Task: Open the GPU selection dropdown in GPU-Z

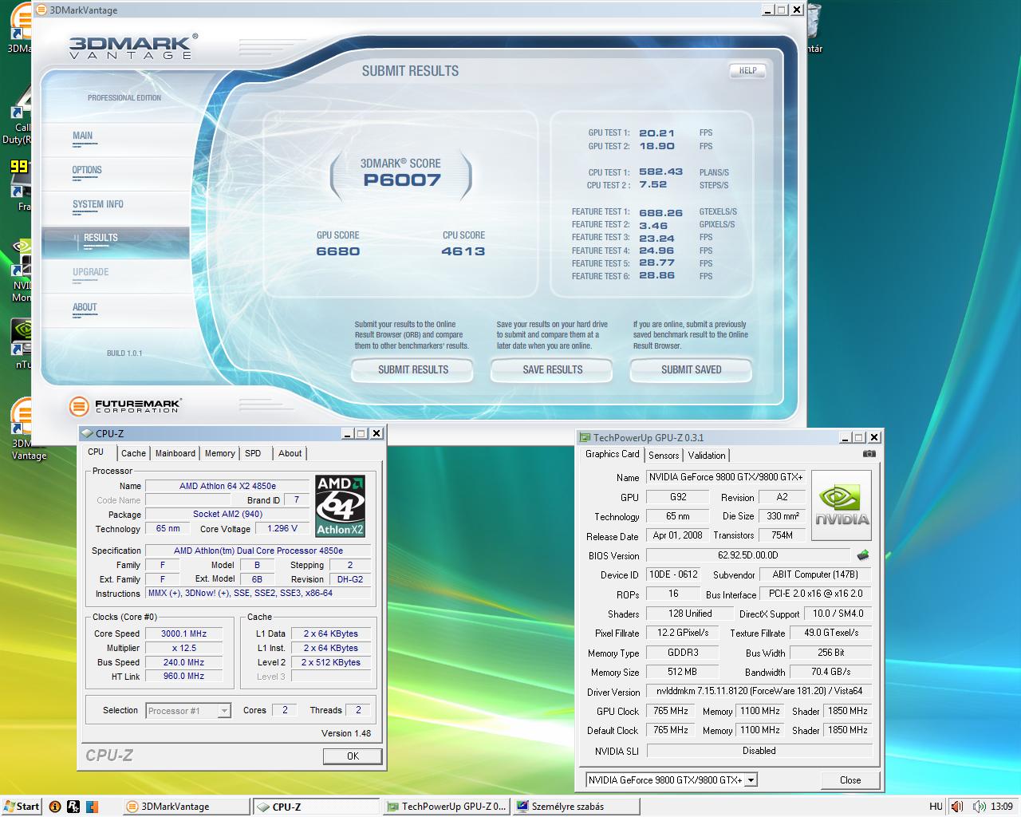Action: click(672, 780)
